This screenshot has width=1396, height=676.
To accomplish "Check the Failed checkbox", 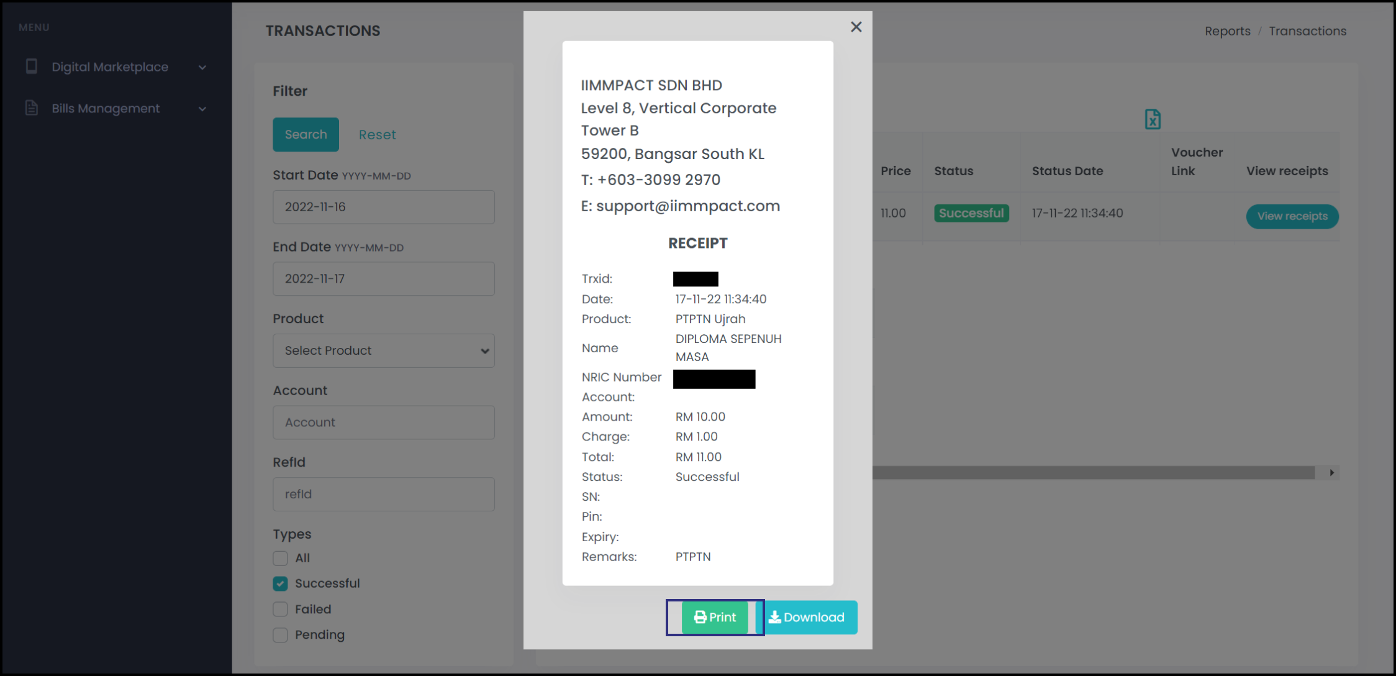I will coord(280,609).
